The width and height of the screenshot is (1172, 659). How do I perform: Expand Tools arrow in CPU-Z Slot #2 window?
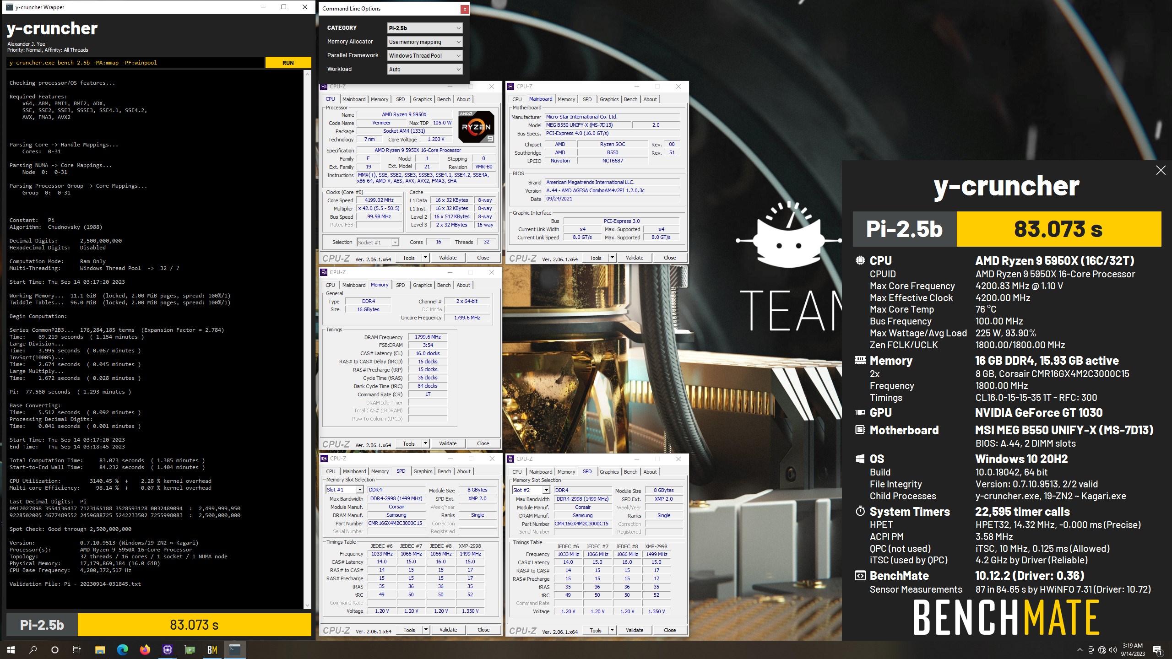pyautogui.click(x=612, y=630)
